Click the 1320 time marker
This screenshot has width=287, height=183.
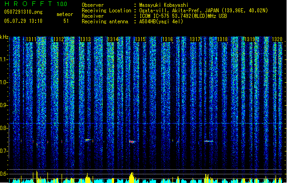[x=277, y=39]
